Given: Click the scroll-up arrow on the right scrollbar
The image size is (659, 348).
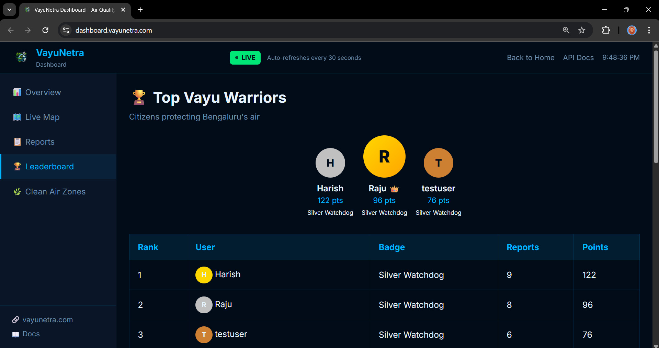Looking at the screenshot, I should [x=655, y=46].
